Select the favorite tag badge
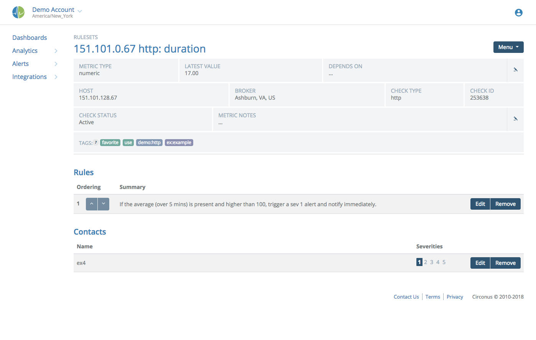Viewport: 536px width, 340px height. point(110,142)
